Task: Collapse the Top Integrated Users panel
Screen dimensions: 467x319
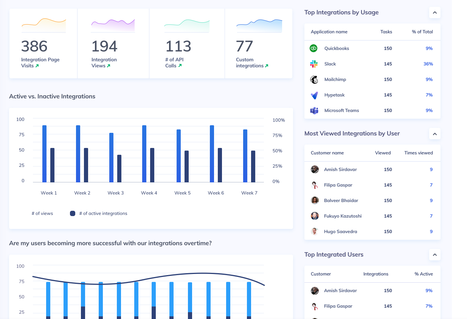Action: coord(434,255)
